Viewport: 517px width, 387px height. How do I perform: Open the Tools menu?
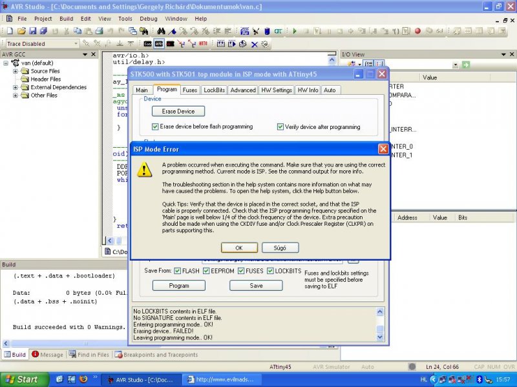[125, 19]
